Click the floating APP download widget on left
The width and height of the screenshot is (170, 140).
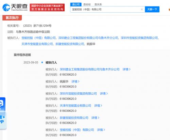[x=3, y=120]
